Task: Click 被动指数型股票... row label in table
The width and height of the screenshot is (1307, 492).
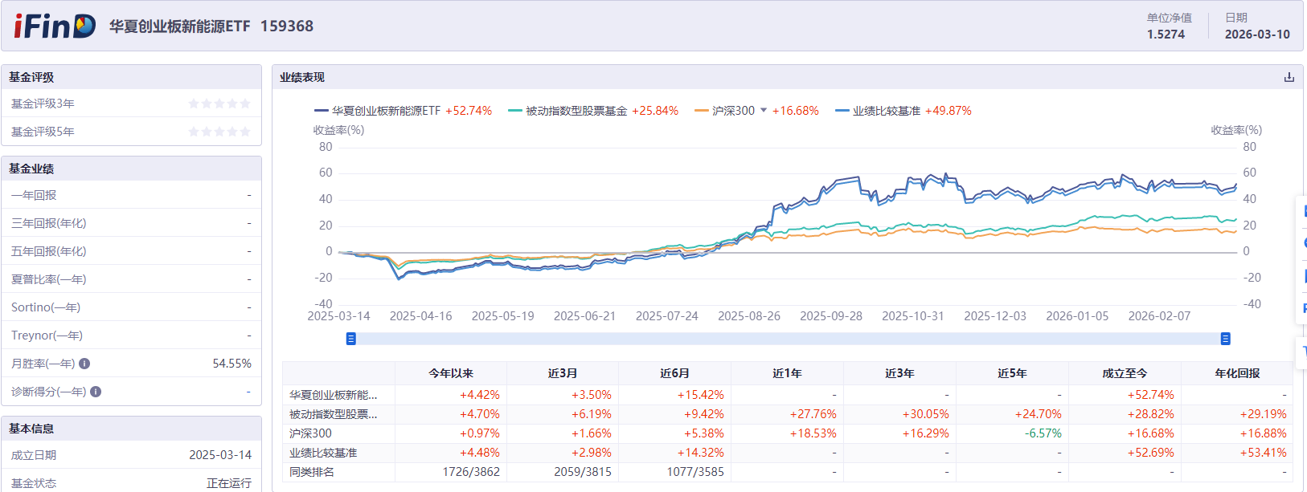Action: (333, 414)
